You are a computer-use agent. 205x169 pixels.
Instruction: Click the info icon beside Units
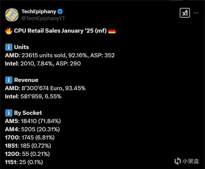[9, 47]
